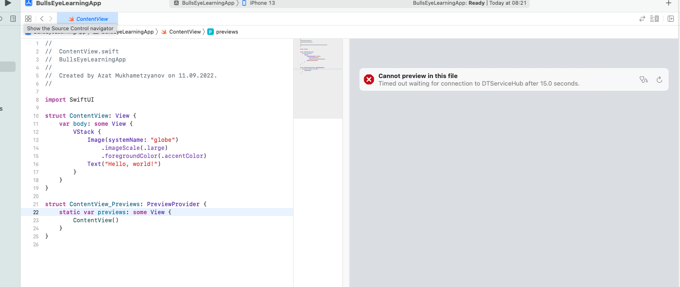This screenshot has height=287, width=680.
Task: Go back to the previous file
Action: pyautogui.click(x=42, y=19)
